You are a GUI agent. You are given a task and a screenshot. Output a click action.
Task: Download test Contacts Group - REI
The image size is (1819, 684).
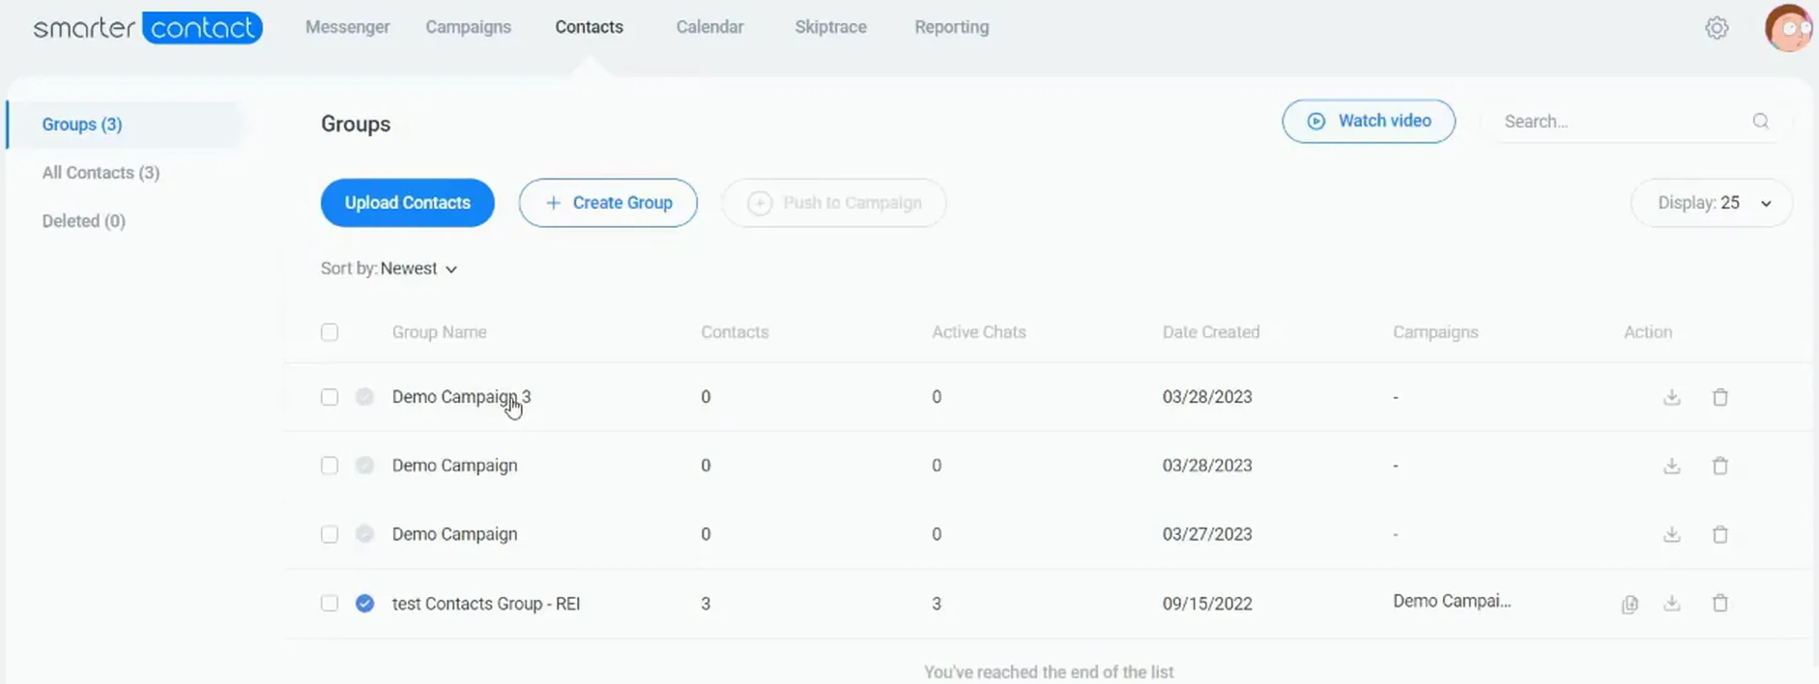(x=1672, y=603)
